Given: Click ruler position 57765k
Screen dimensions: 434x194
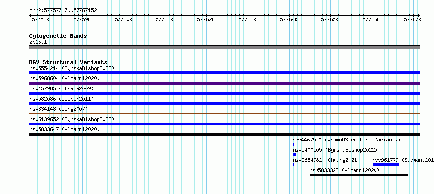Looking at the screenshot, I should click(x=330, y=19).
